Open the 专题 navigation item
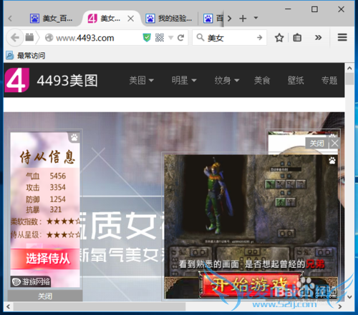 (x=329, y=81)
